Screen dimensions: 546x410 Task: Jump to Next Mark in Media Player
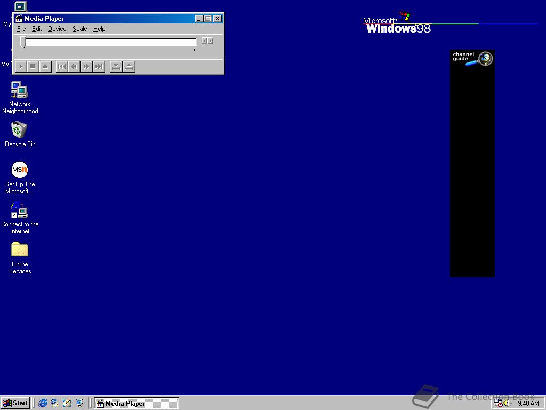(x=99, y=66)
